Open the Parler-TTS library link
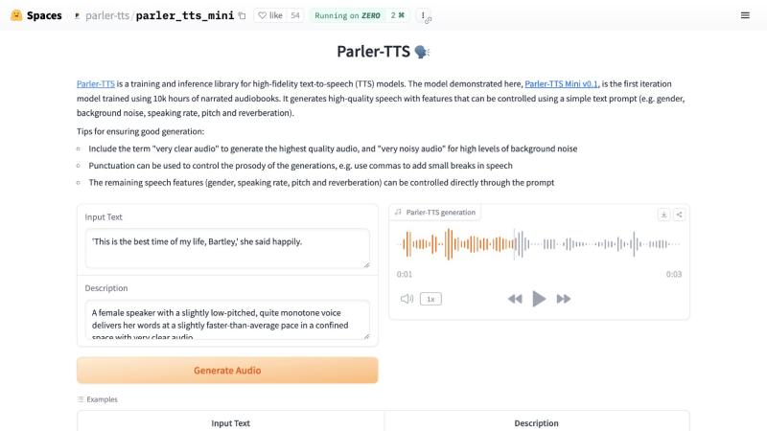Screen dimensions: 767x431 point(96,83)
